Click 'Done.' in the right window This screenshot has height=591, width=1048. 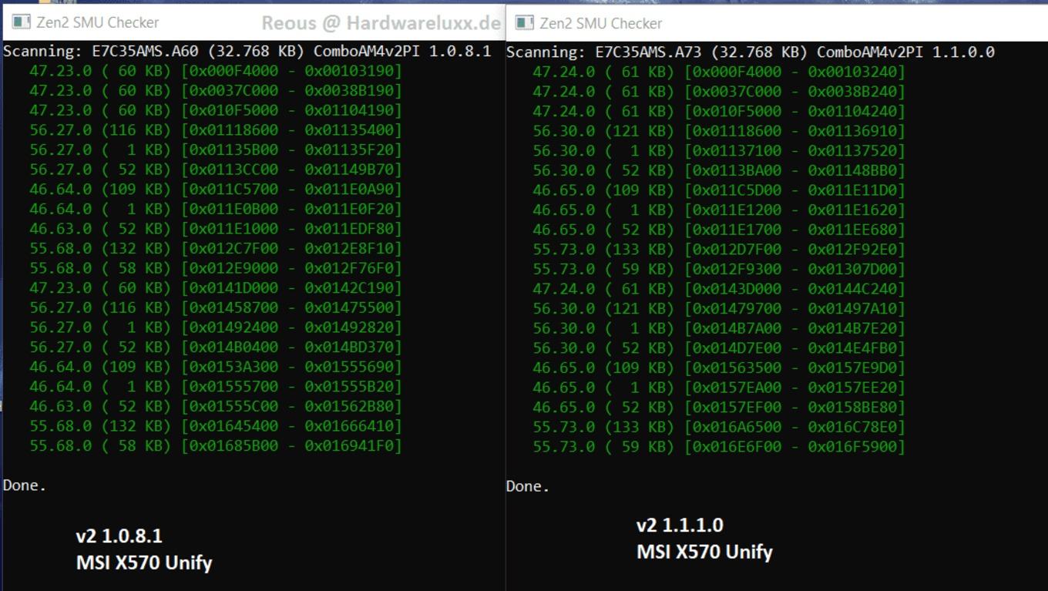(528, 486)
